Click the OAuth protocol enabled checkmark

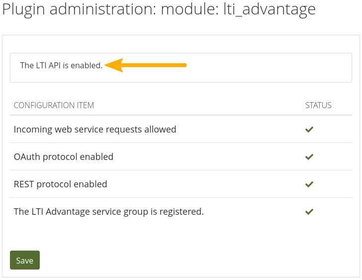tap(309, 157)
